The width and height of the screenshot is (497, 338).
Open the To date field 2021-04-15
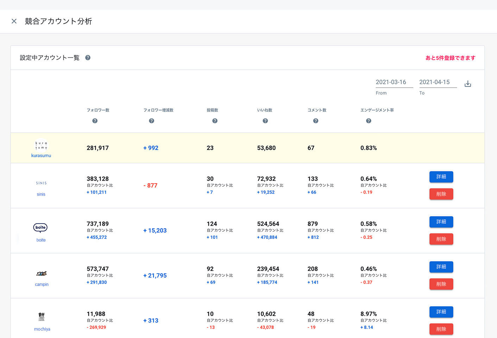click(x=438, y=82)
